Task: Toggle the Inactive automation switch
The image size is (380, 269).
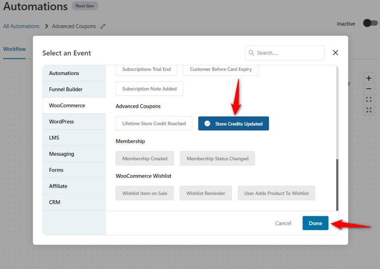Action: pyautogui.click(x=370, y=23)
